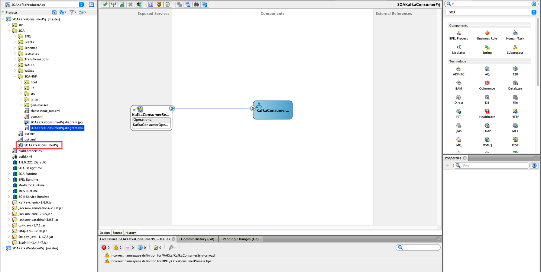Viewport: 541px width, 272px height.
Task: Expand the BPEL folder in tree
Action: click(x=15, y=36)
